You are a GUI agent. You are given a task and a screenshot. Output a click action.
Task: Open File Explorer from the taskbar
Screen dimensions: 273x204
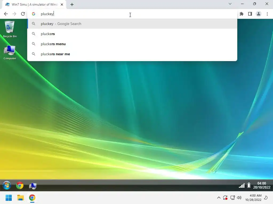point(20,198)
